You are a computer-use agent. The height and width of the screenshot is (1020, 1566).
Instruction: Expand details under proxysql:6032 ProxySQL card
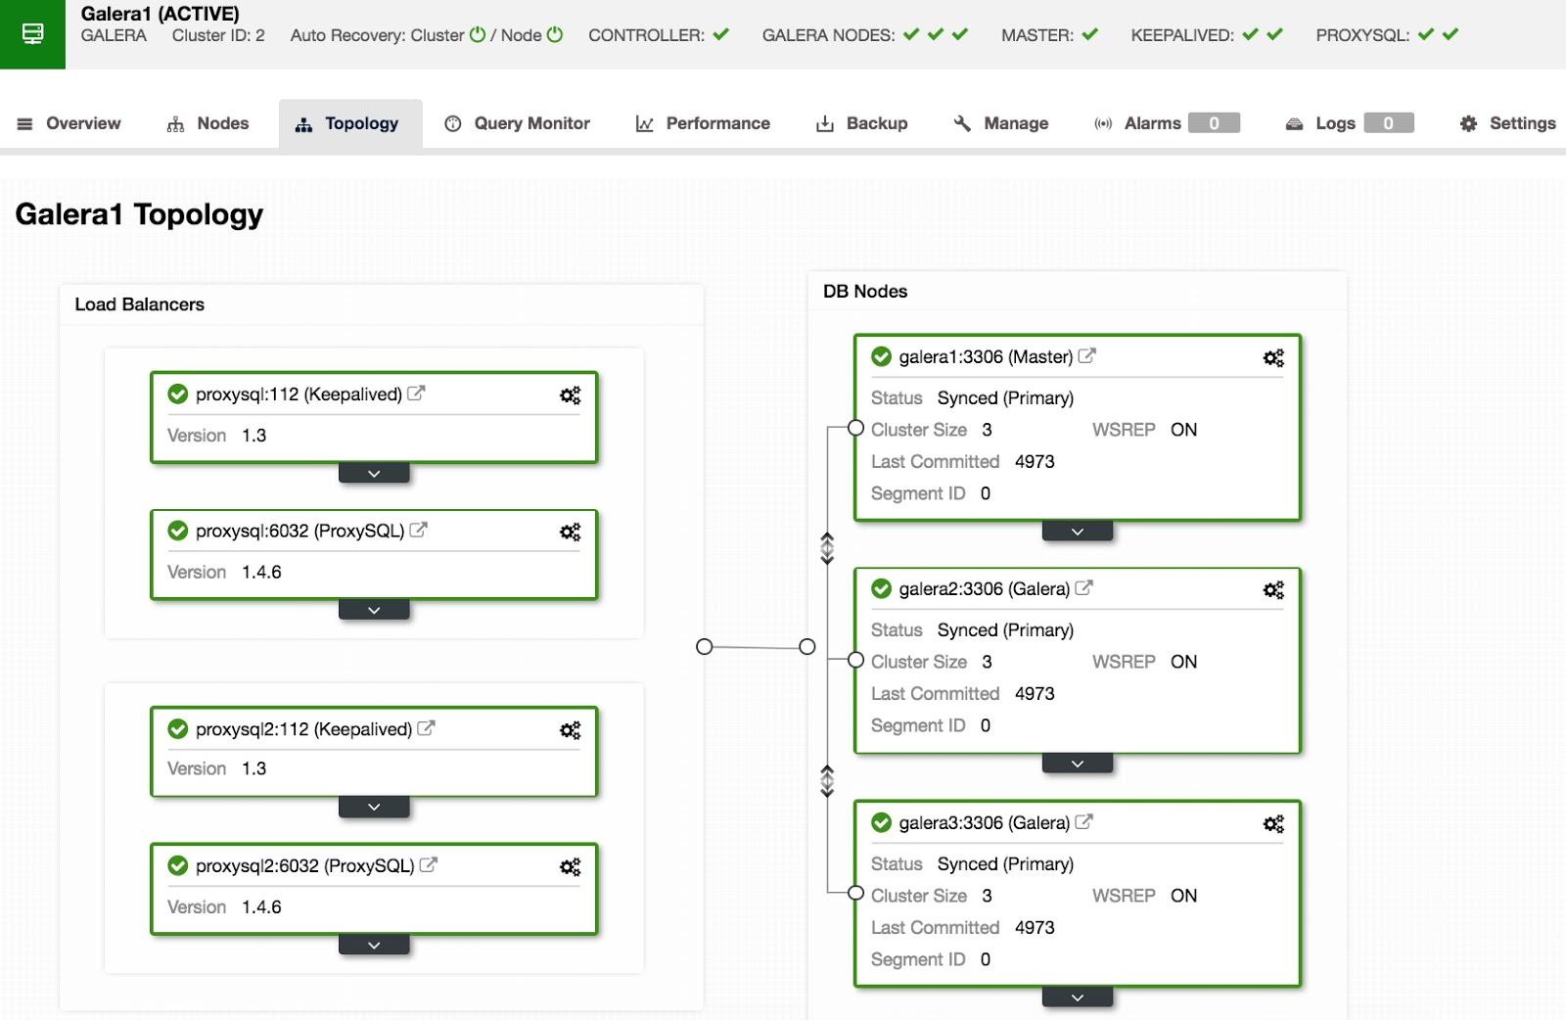(374, 611)
